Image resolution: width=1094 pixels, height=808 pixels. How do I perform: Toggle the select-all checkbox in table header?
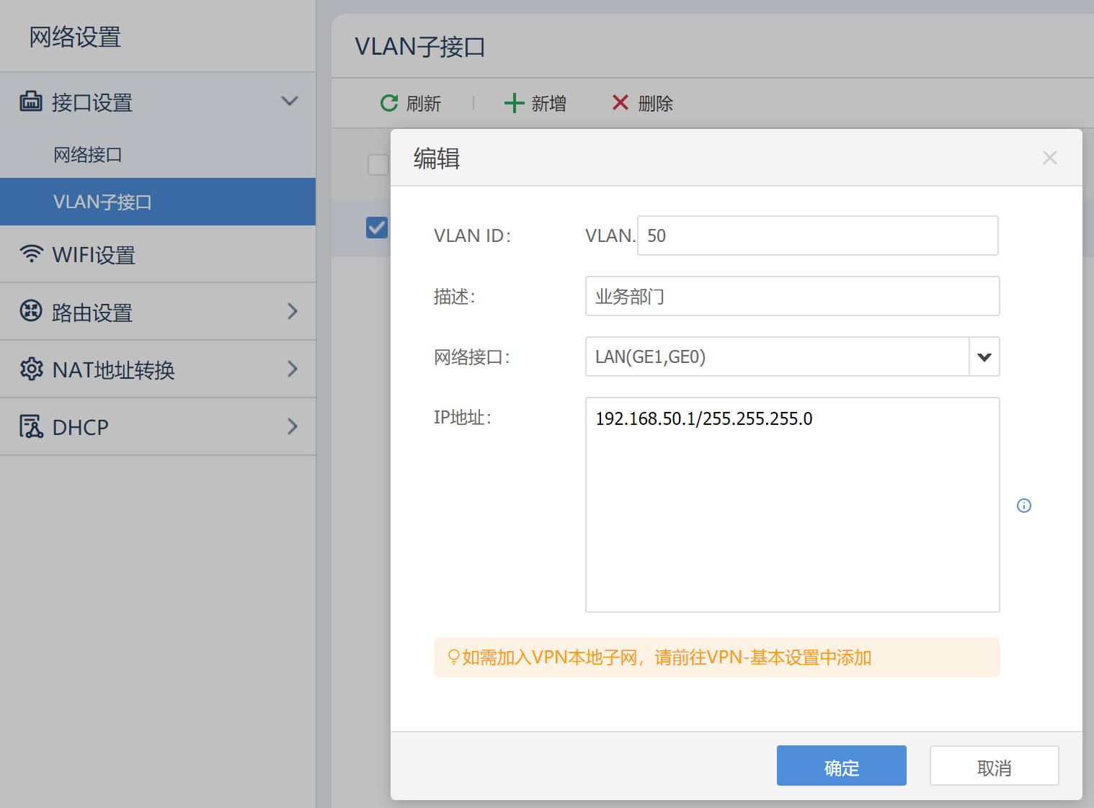[x=378, y=164]
